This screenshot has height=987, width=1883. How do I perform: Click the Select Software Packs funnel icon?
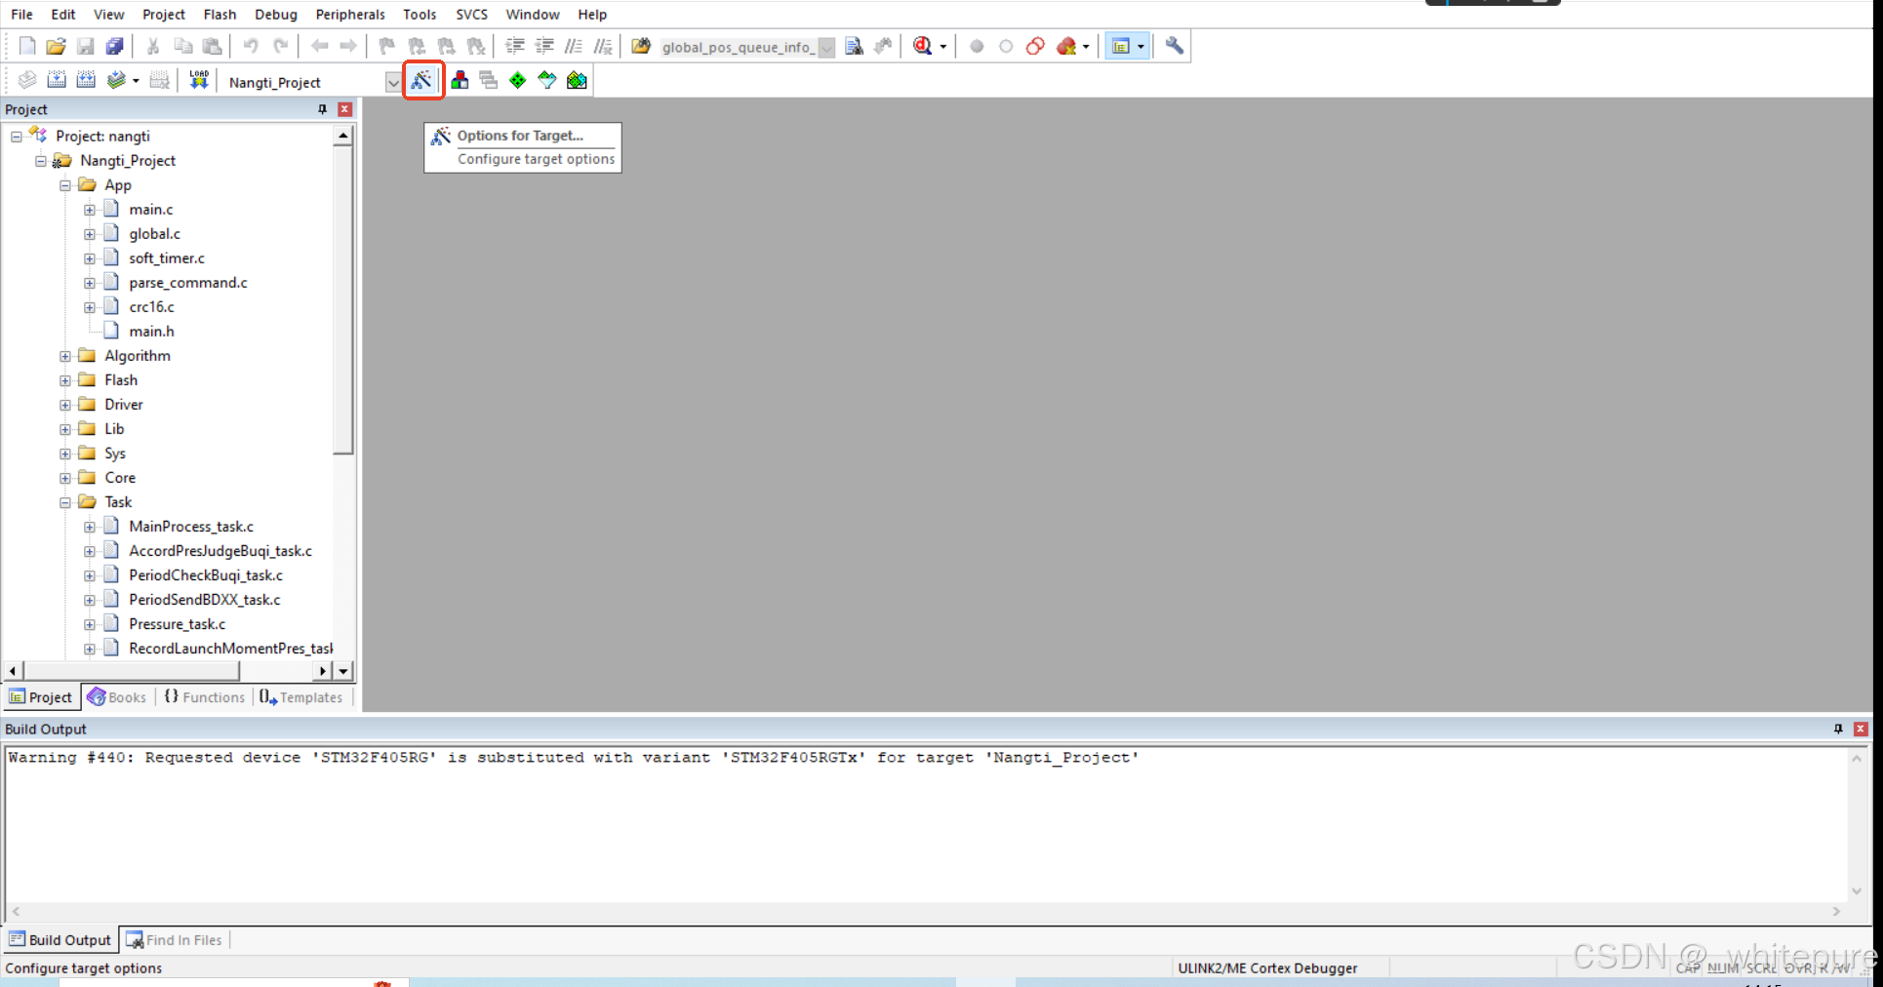[547, 80]
